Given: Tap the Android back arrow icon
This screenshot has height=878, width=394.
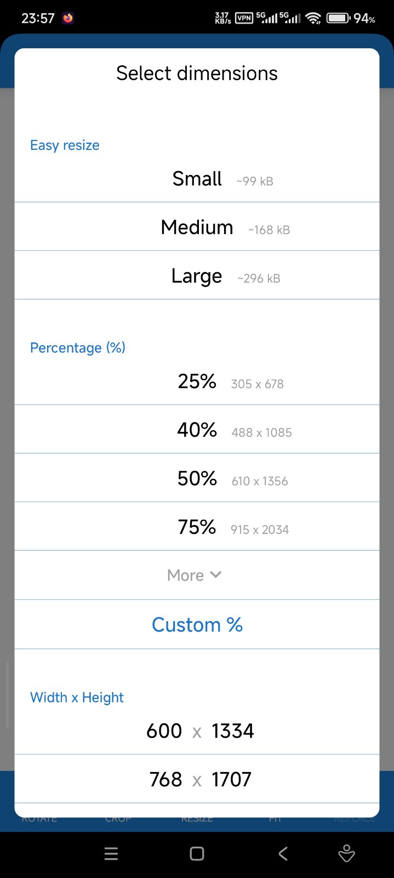Looking at the screenshot, I should [283, 854].
